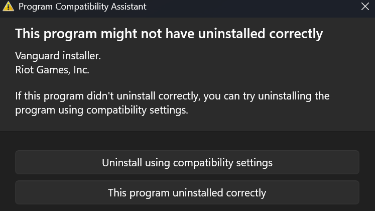Screen dimensions: 375x211
Task: Click the word "correctly" ending the bold heading
Action: [x=296, y=34]
